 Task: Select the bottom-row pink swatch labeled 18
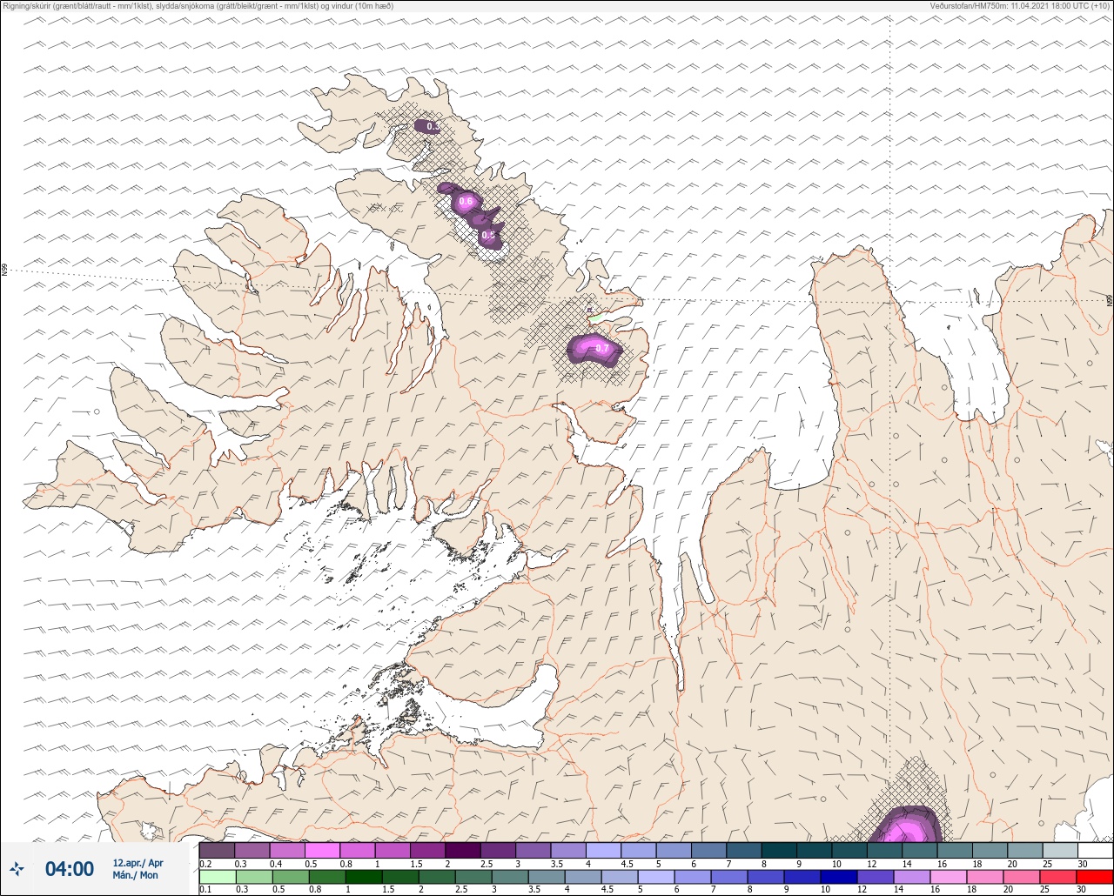[x=985, y=877]
